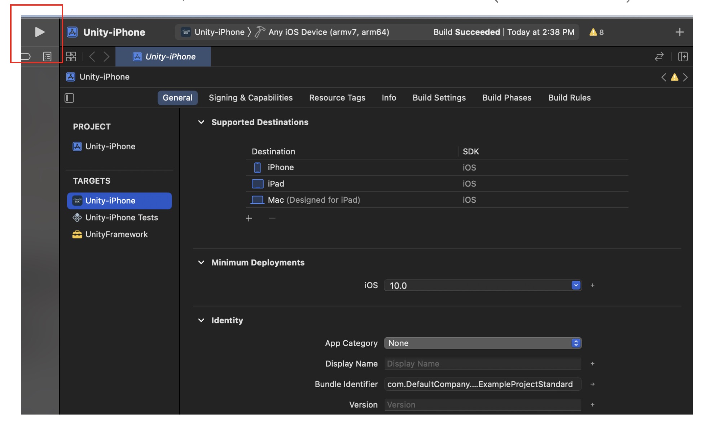The width and height of the screenshot is (702, 425).
Task: Click the plus icon on the toolbar
Action: pos(680,32)
